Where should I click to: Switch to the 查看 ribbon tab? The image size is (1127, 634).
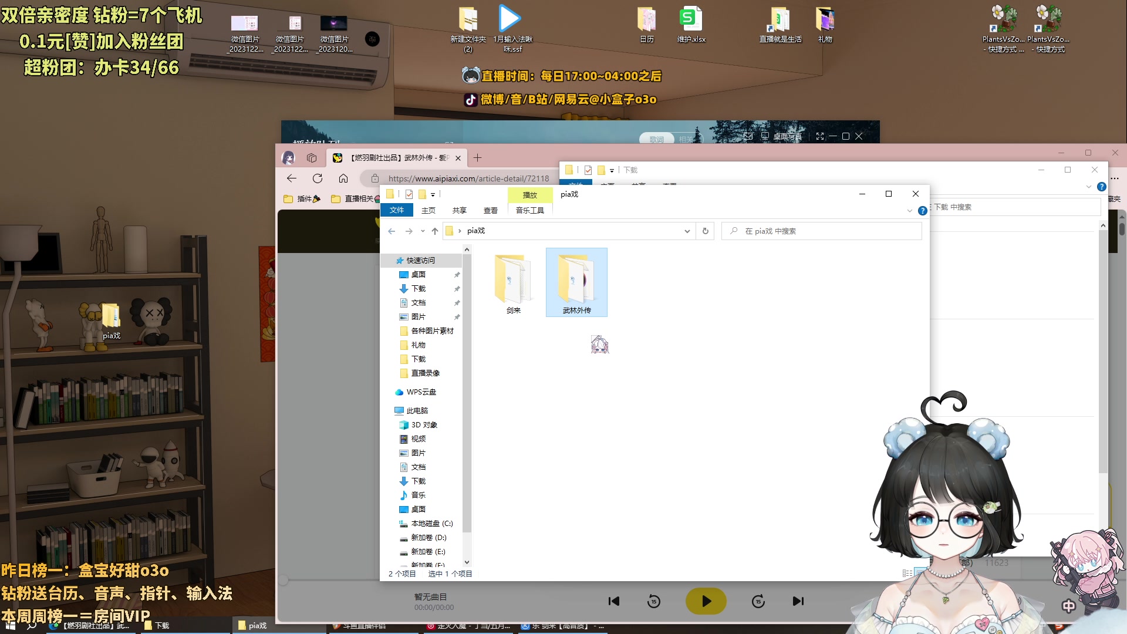[491, 210]
